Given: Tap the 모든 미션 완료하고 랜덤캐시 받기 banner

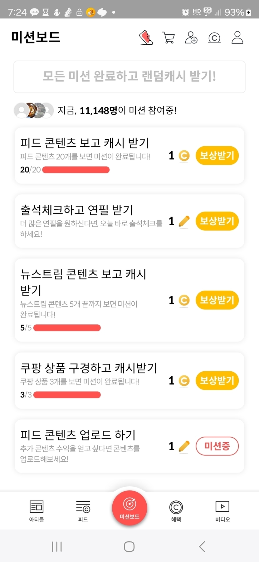Looking at the screenshot, I should (129, 77).
